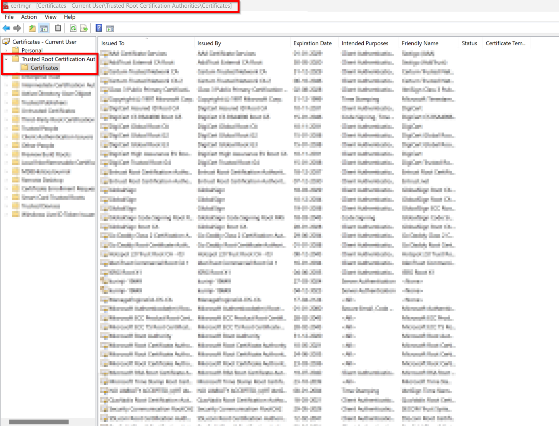Sort by the Friendly Name column header
This screenshot has width=559, height=426.
pos(429,43)
